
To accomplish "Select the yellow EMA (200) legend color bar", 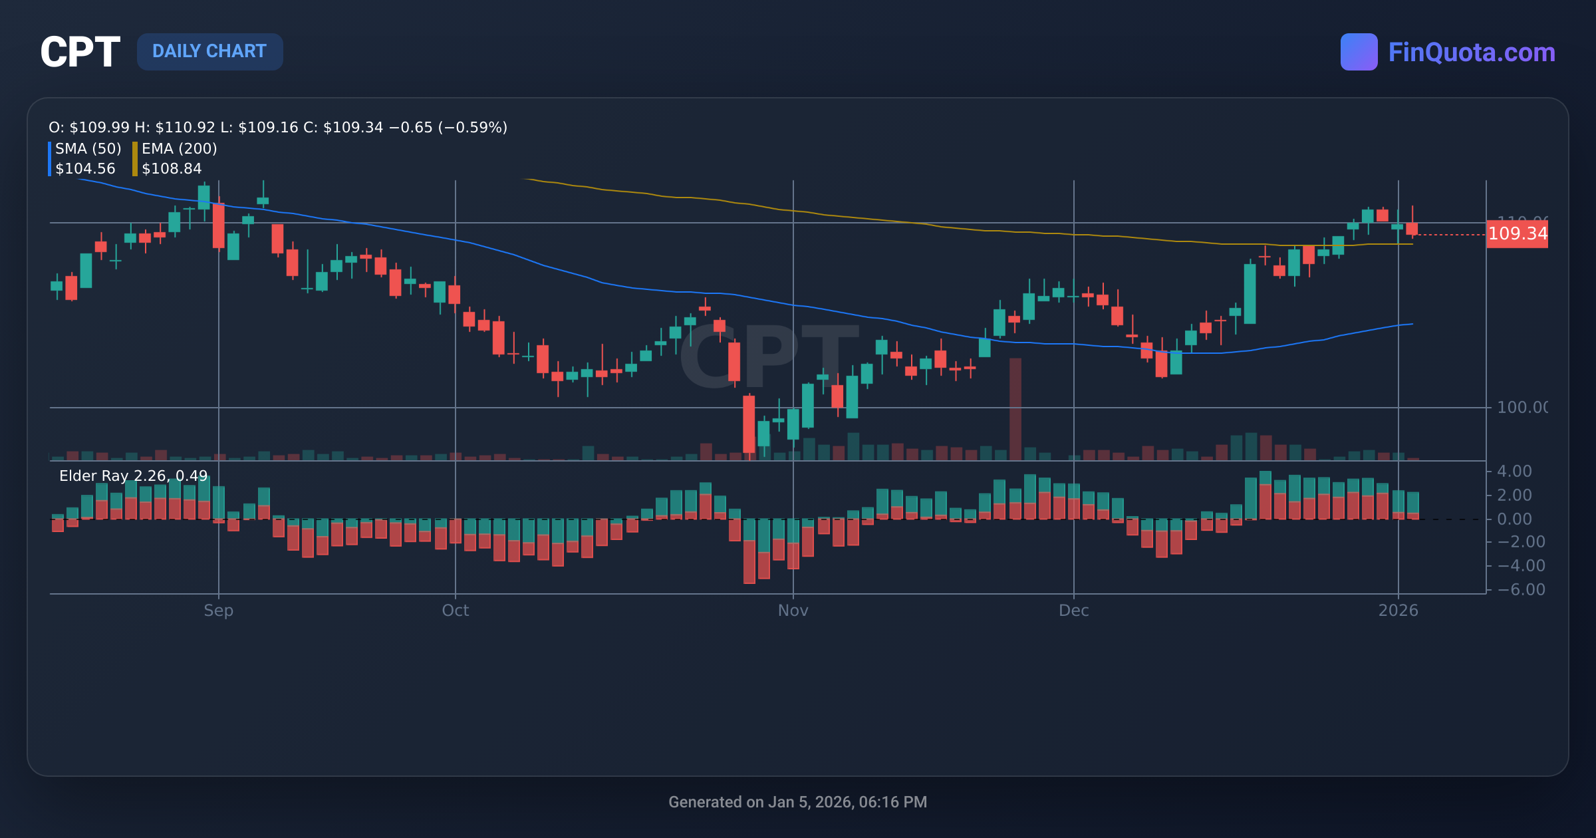I will pyautogui.click(x=134, y=159).
